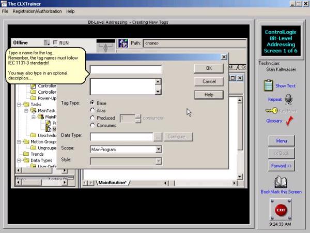This screenshot has height=233, width=310.
Task: Click the red EXIT button
Action: pos(281,210)
